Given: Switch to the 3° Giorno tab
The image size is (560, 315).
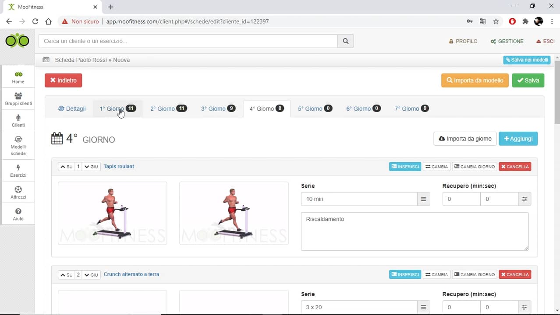Looking at the screenshot, I should 219,108.
